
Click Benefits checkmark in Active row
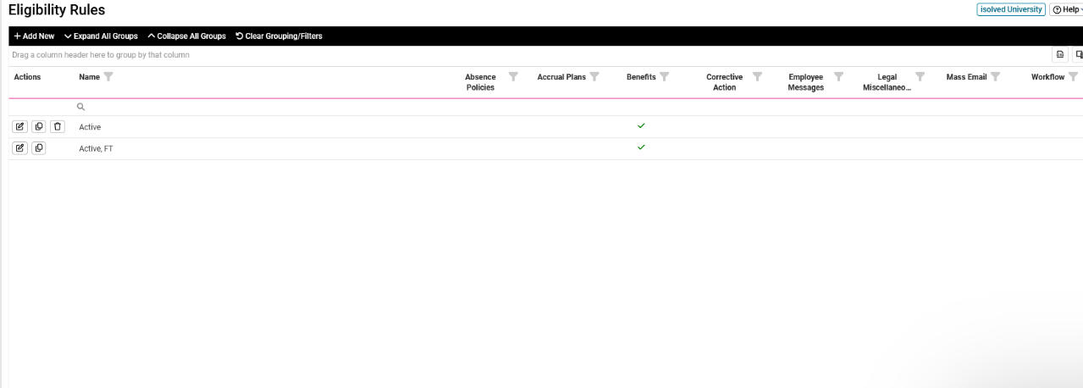pos(641,126)
